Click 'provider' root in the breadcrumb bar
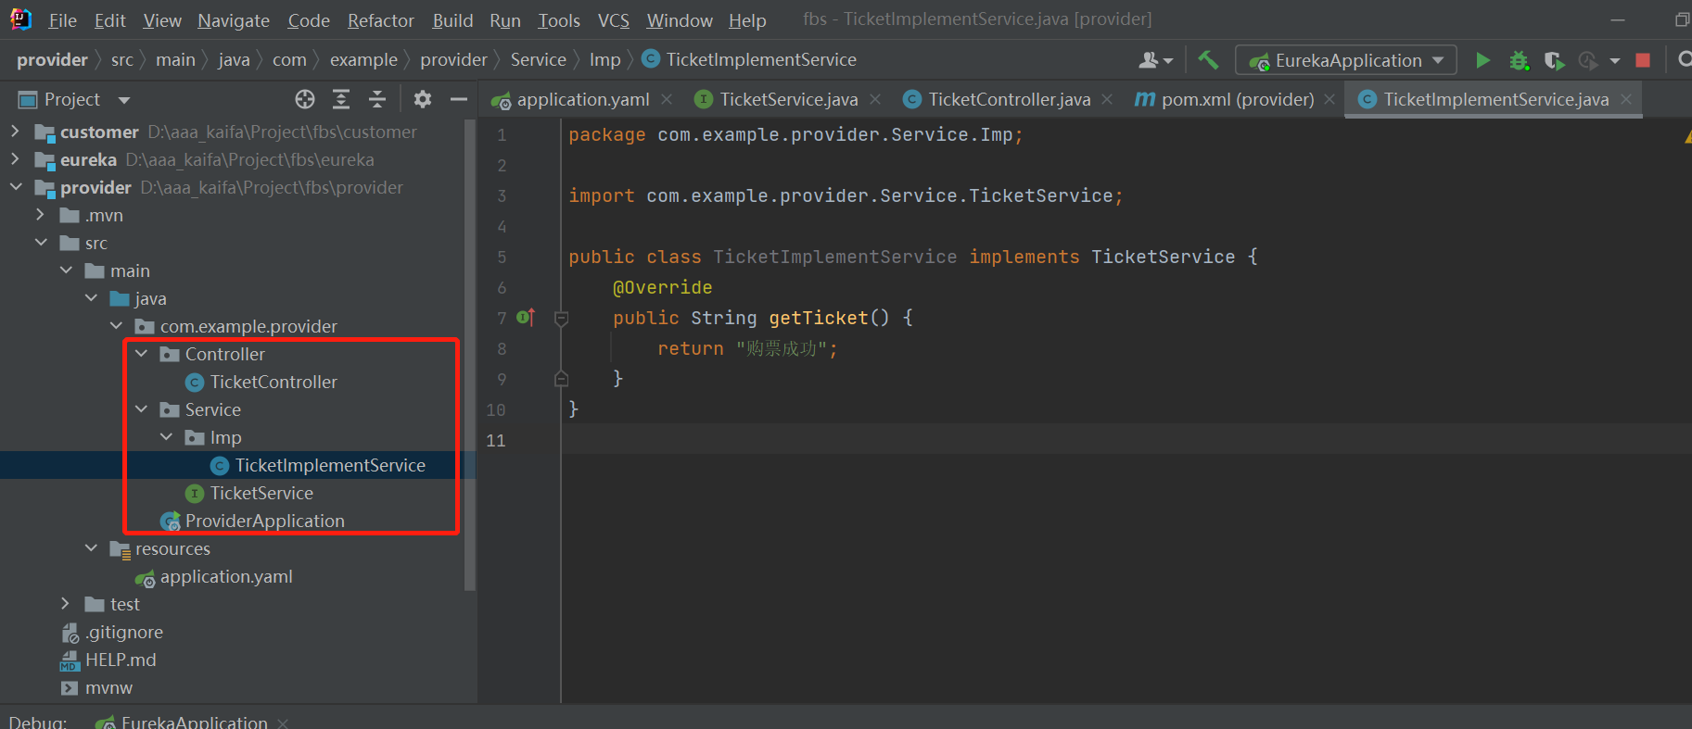The height and width of the screenshot is (729, 1692). point(52,60)
